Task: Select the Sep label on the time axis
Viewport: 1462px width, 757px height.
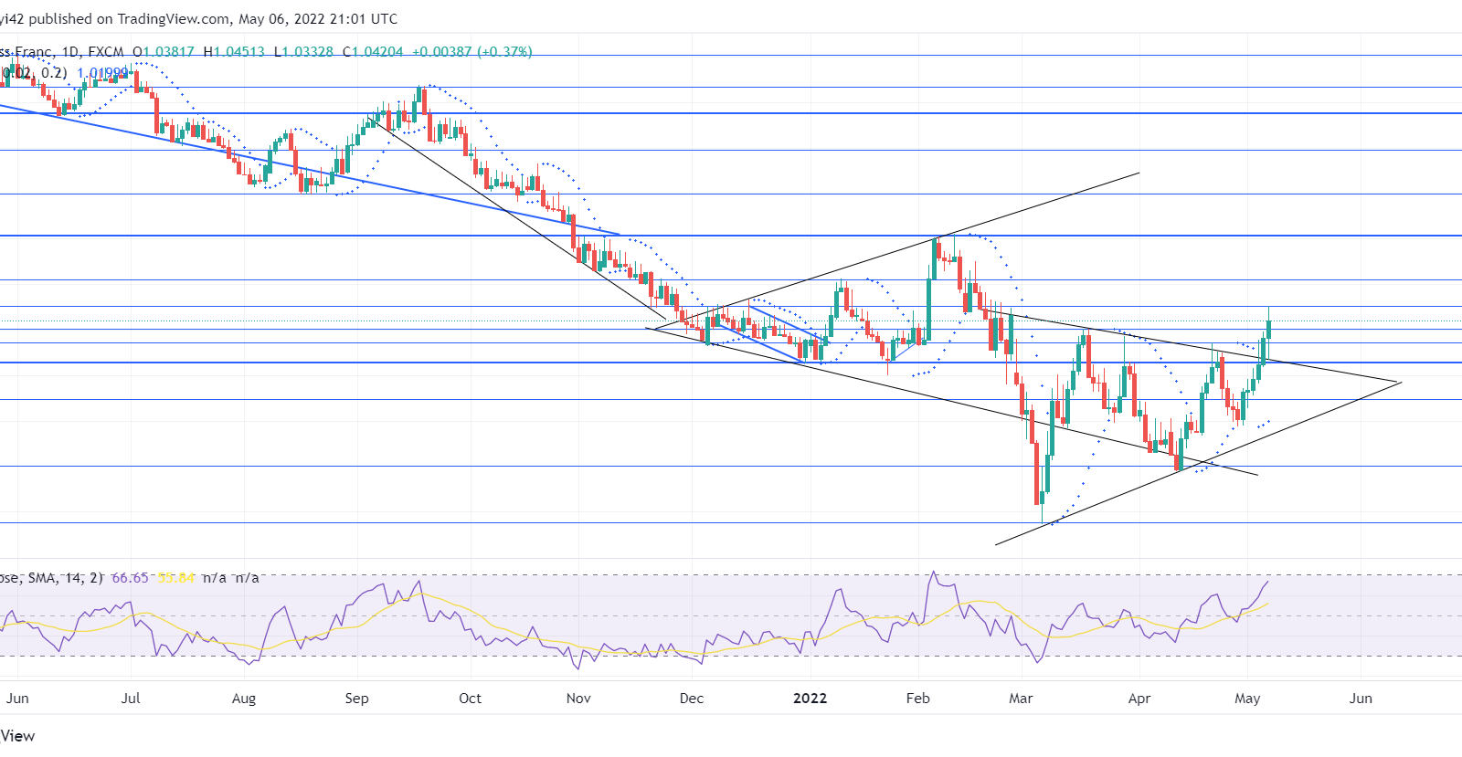Action: [x=356, y=699]
